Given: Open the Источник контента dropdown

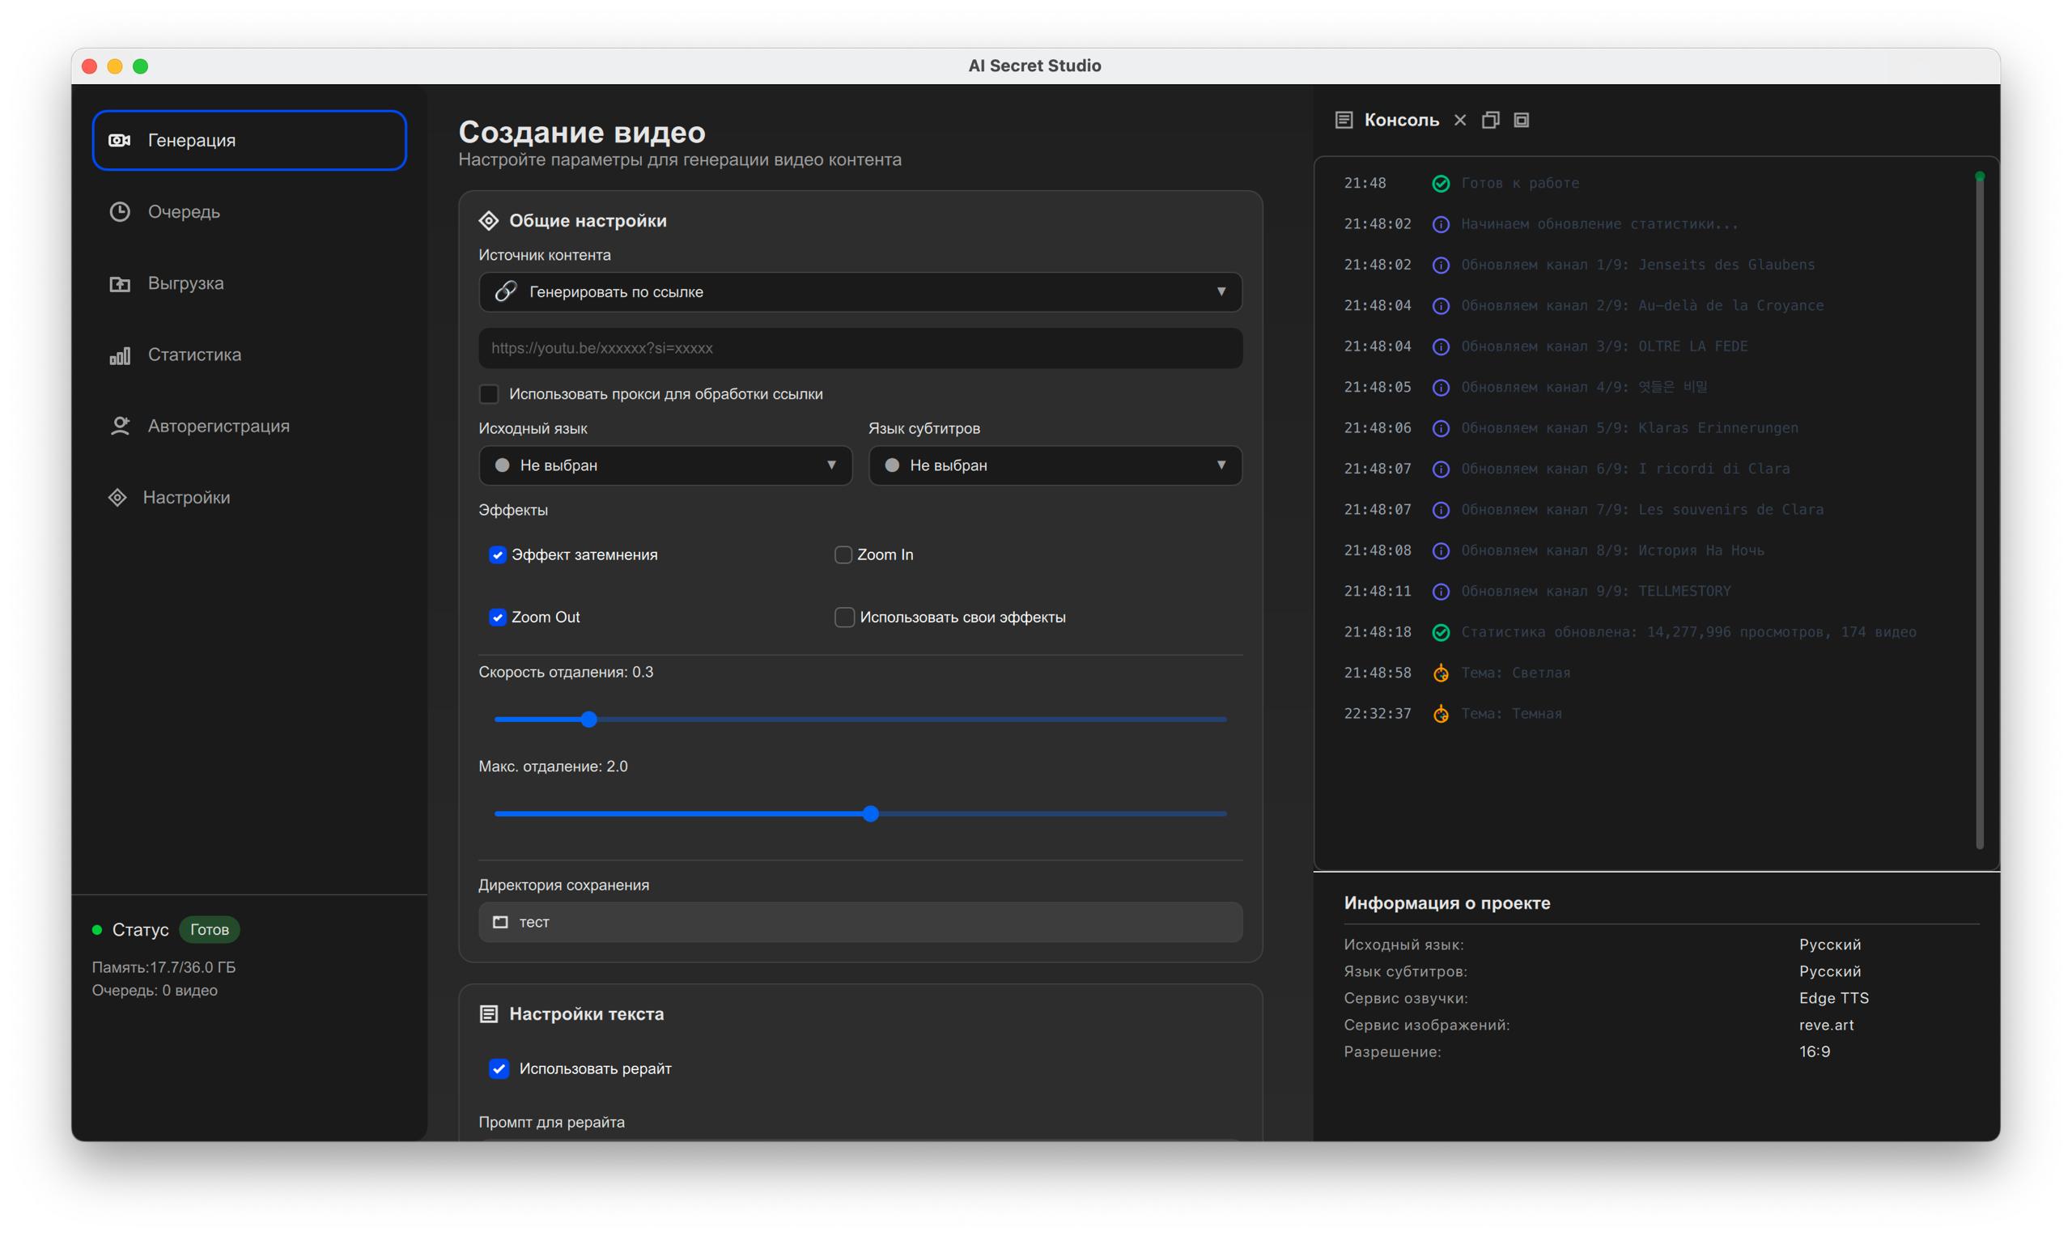Looking at the screenshot, I should [860, 292].
